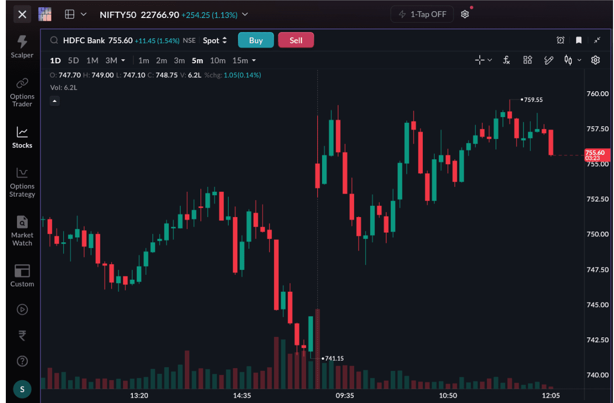614x403 pixels.
Task: Click the Sell button
Action: (x=296, y=40)
